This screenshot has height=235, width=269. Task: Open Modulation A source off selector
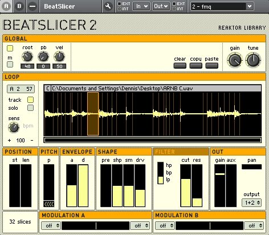click(51, 226)
